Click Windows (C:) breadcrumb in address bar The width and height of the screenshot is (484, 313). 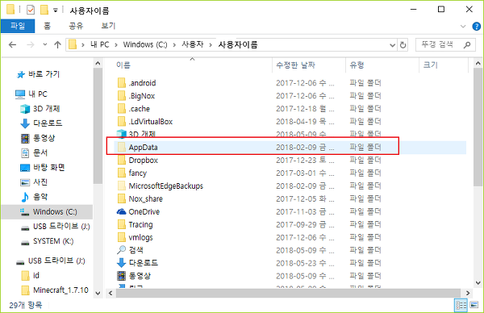[x=145, y=44]
